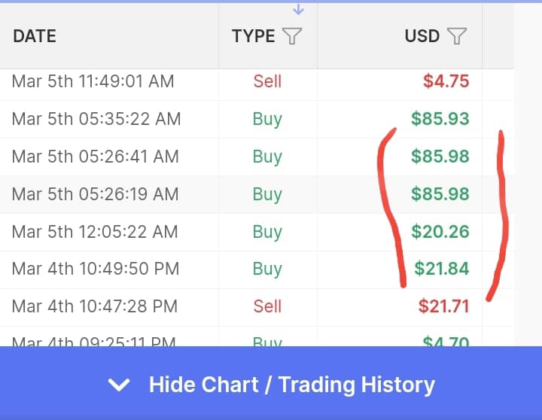Image resolution: width=542 pixels, height=420 pixels.
Task: Sort by the DATE column header
Action: click(x=35, y=36)
